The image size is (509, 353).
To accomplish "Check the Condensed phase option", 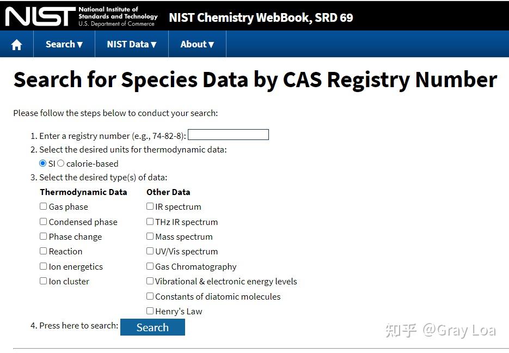I will pos(44,222).
